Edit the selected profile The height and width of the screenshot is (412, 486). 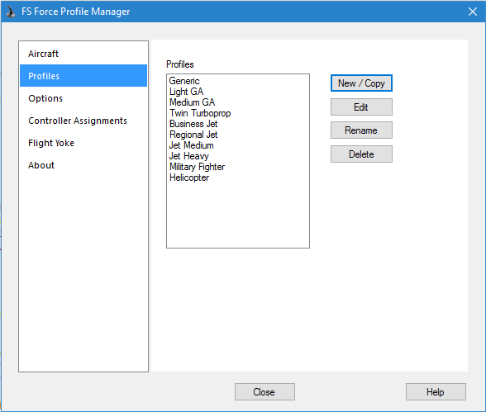pyautogui.click(x=361, y=107)
